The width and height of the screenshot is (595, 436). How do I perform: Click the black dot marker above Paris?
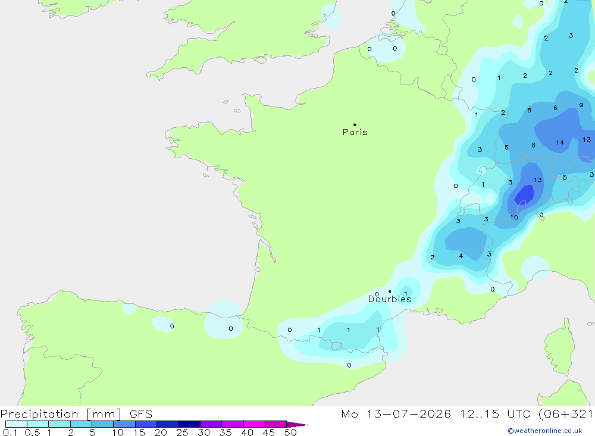tap(355, 124)
